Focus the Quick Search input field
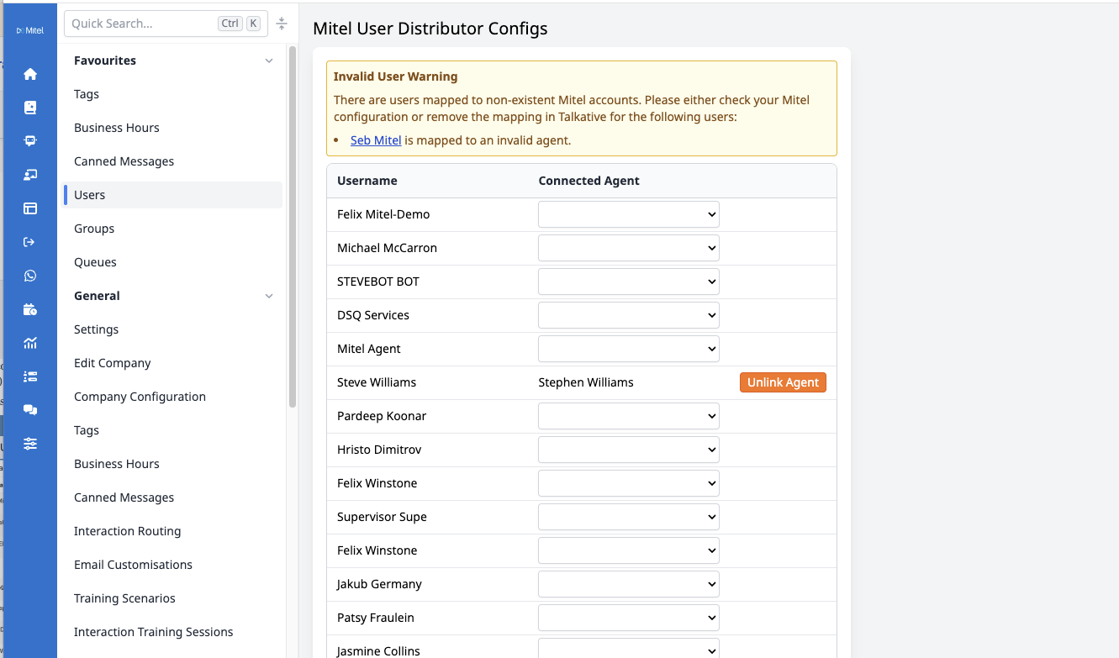 point(166,24)
